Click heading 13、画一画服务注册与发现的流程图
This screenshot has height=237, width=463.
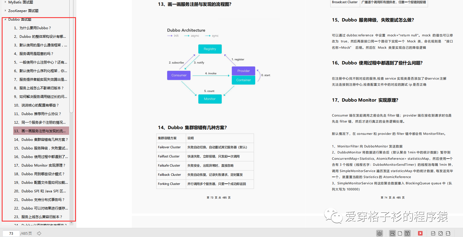tap(195, 4)
